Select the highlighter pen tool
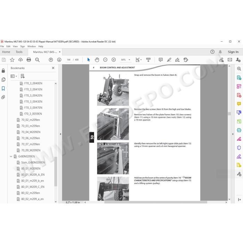The height and width of the screenshot is (243, 243). pyautogui.click(x=169, y=60)
